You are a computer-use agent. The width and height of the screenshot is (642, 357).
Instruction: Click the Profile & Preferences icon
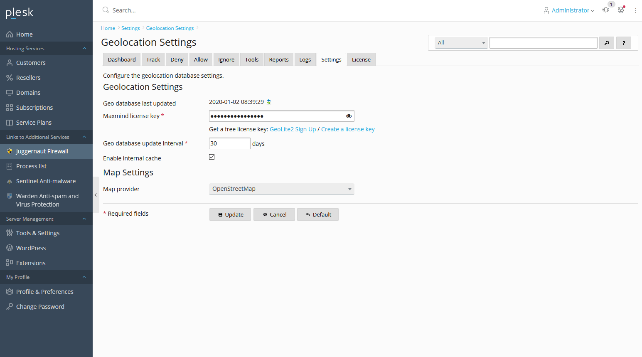10,292
